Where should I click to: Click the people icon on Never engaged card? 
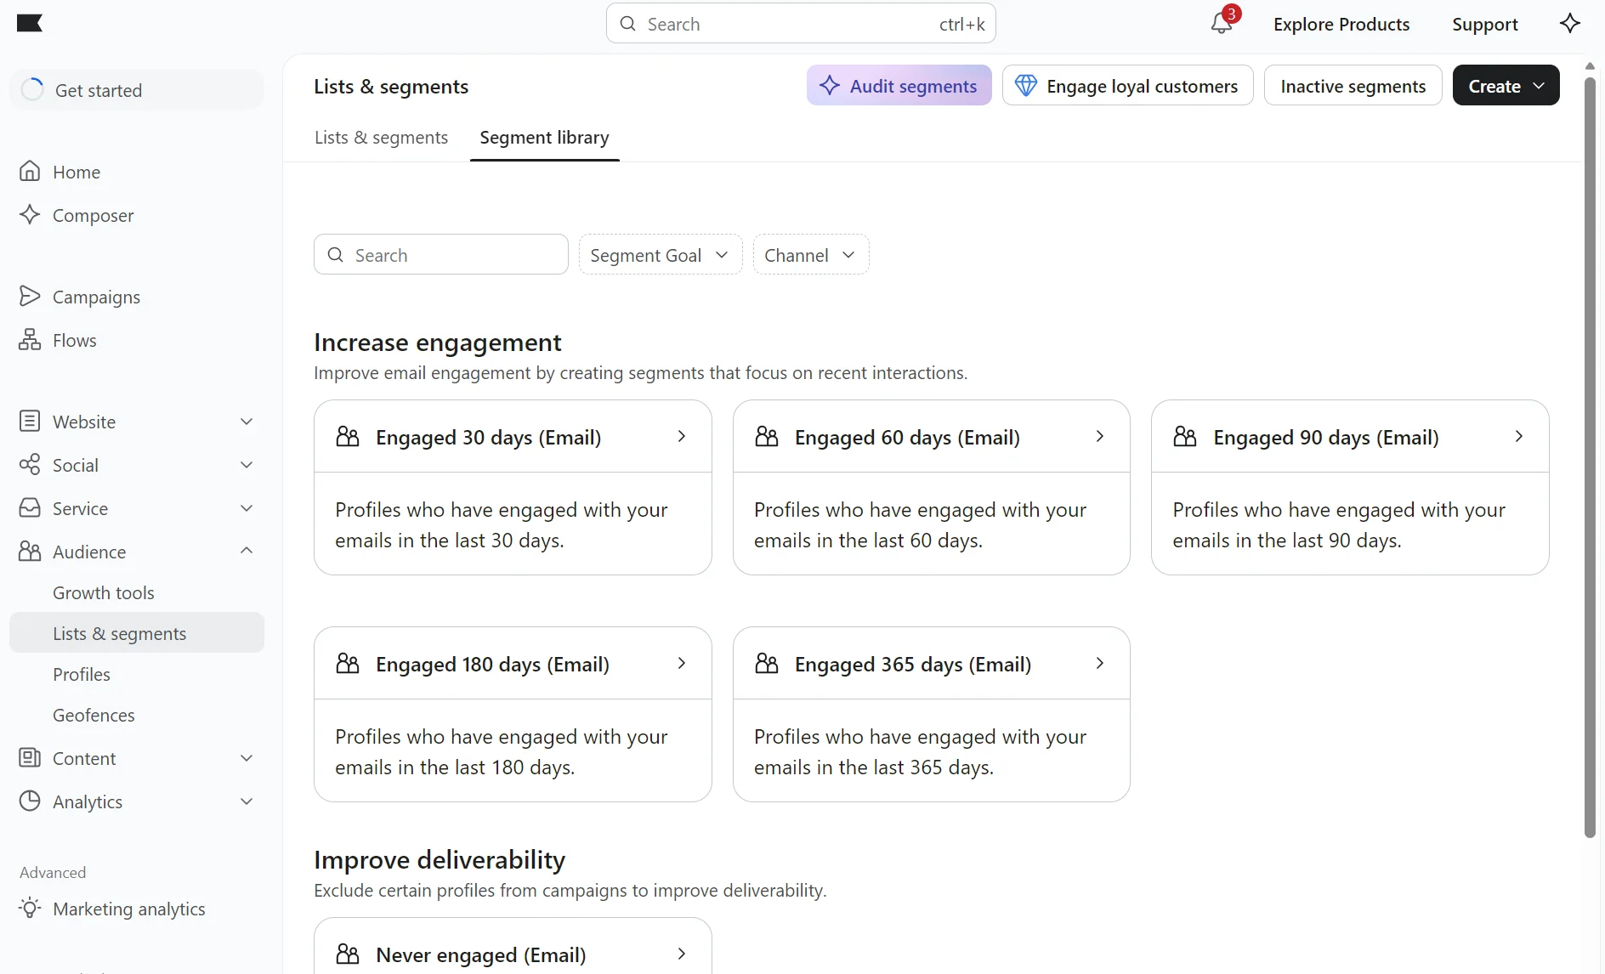[348, 954]
